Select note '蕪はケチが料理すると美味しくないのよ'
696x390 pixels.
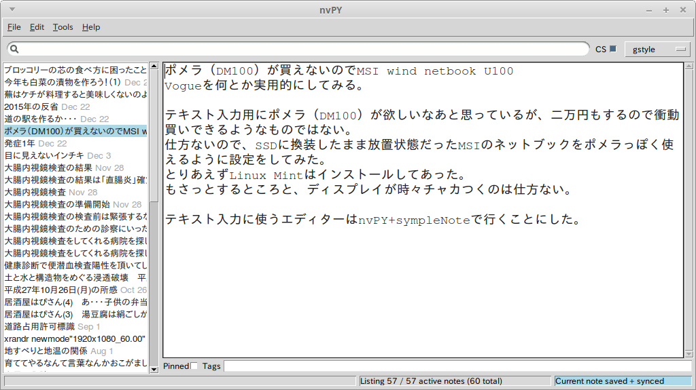click(x=75, y=94)
